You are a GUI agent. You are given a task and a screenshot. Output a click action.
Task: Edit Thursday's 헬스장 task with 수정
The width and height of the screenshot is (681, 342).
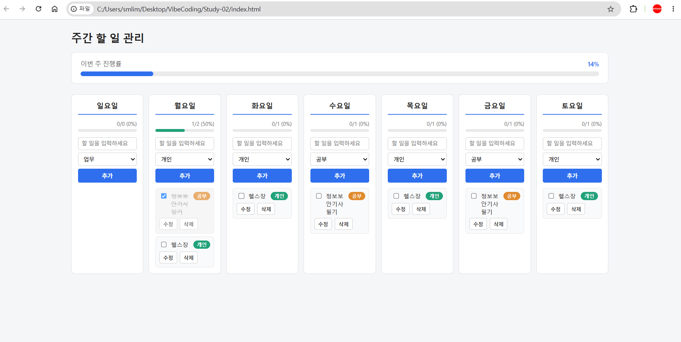pos(401,209)
